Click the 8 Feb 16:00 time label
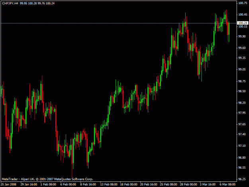 pyautogui.click(x=88, y=184)
